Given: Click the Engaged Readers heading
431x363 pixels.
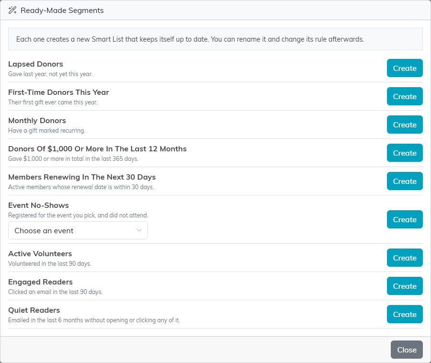Looking at the screenshot, I should (40, 282).
